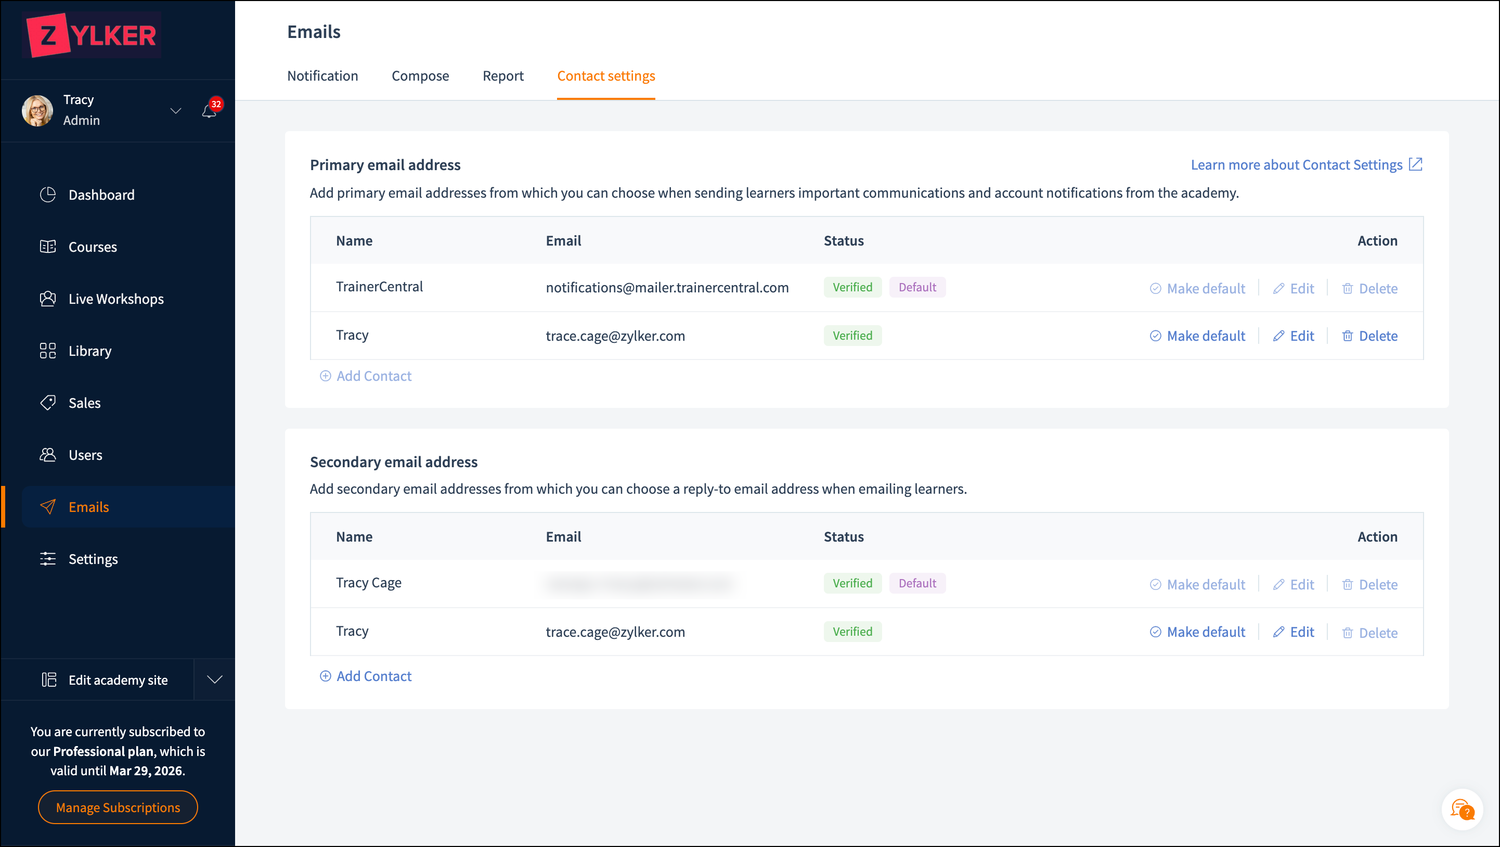Click the Sales tag icon

pyautogui.click(x=48, y=403)
